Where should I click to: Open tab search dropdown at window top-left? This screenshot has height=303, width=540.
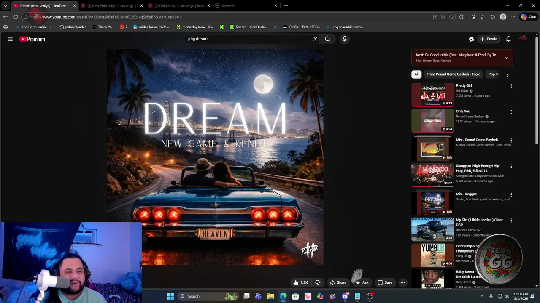[5, 5]
